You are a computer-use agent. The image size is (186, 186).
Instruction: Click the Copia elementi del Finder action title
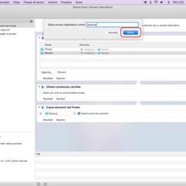pos(63,107)
